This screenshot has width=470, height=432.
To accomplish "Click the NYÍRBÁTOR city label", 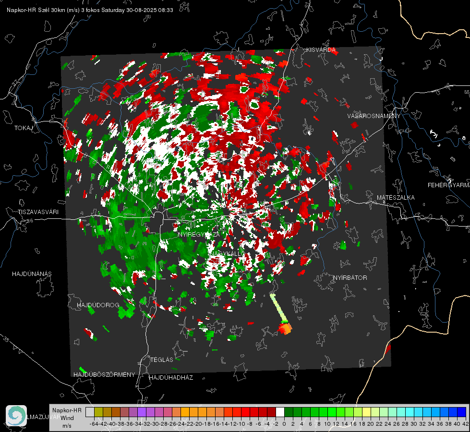I will click(350, 278).
